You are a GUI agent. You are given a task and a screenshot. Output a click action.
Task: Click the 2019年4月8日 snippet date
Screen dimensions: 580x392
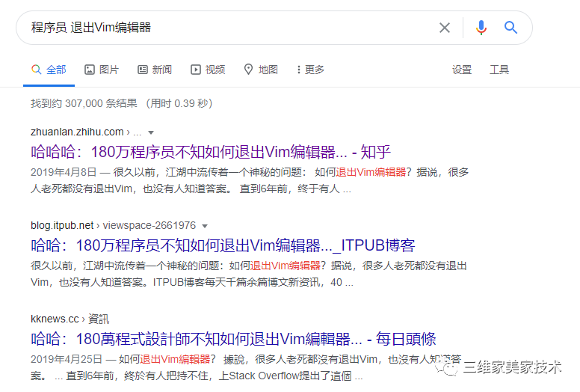pyautogui.click(x=64, y=172)
